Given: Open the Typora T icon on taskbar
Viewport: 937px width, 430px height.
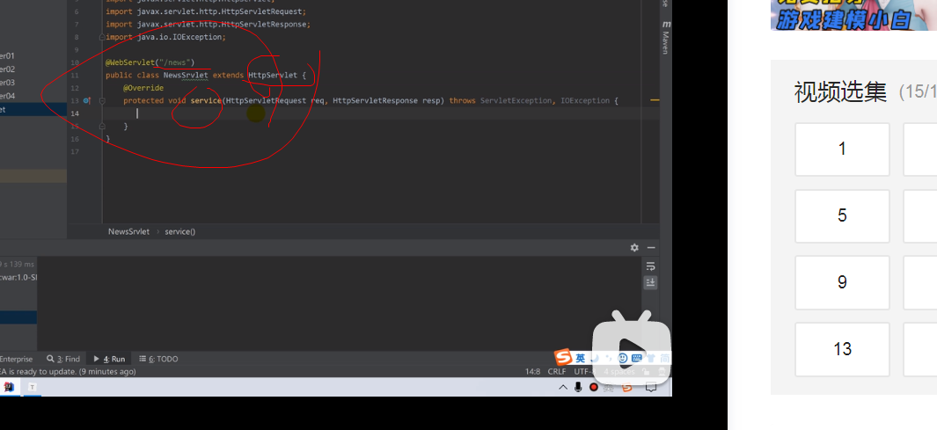Looking at the screenshot, I should pyautogui.click(x=33, y=387).
